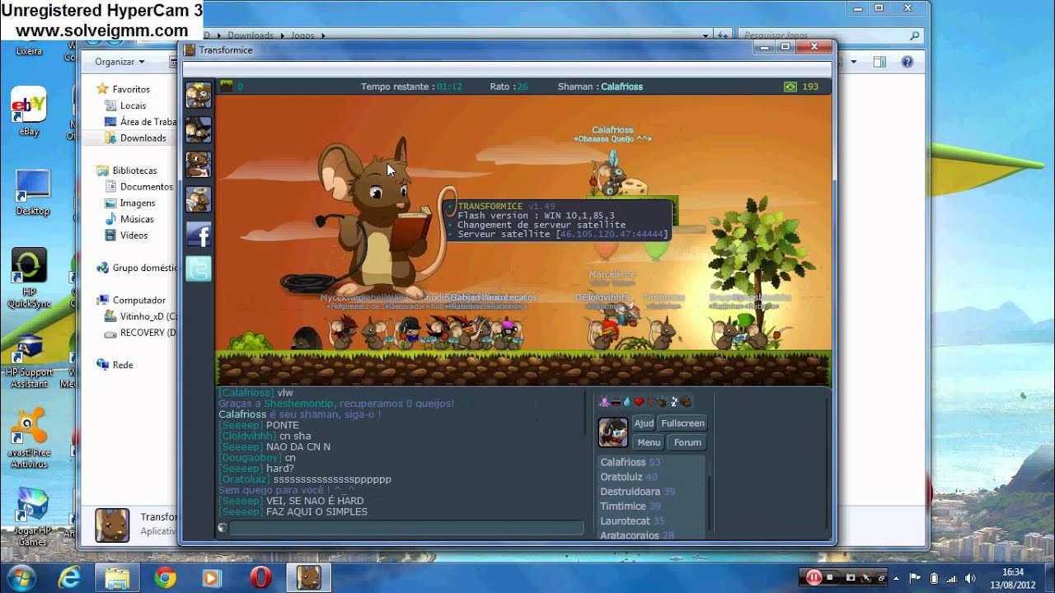Open Google Chrome from taskbar
Image resolution: width=1055 pixels, height=593 pixels.
pyautogui.click(x=165, y=578)
